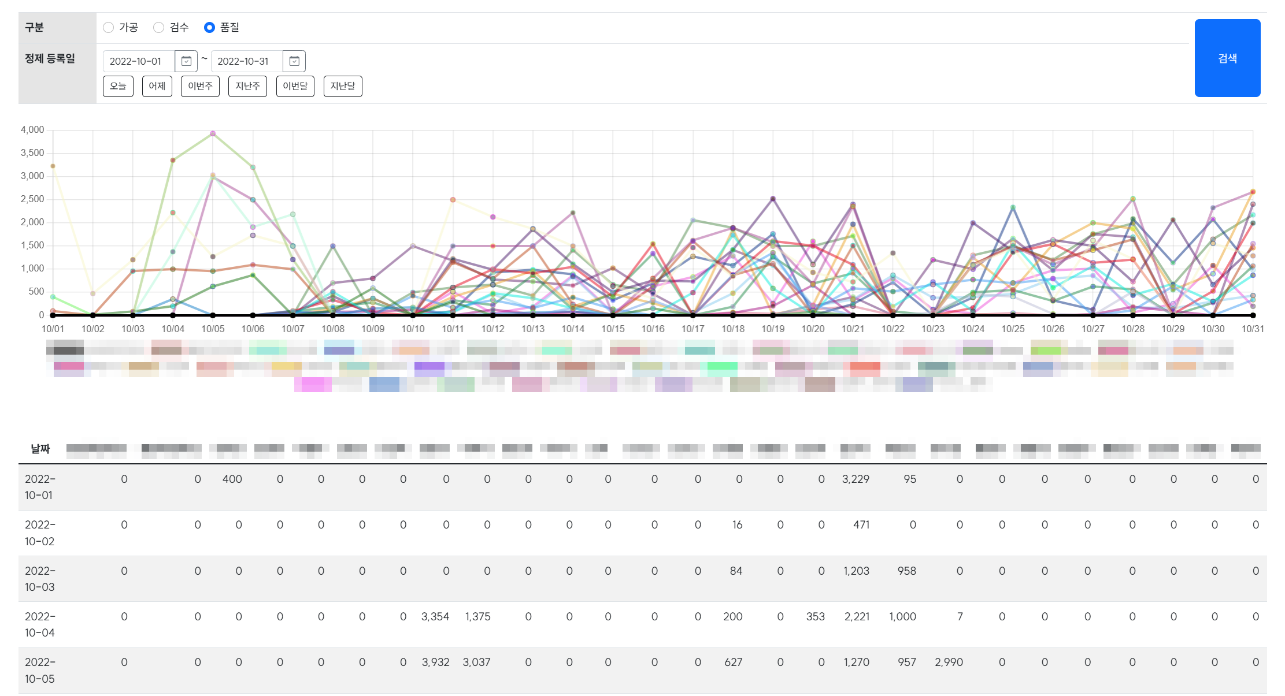Click the blue 검색 search button
Image resolution: width=1285 pixels, height=696 pixels.
pos(1227,58)
